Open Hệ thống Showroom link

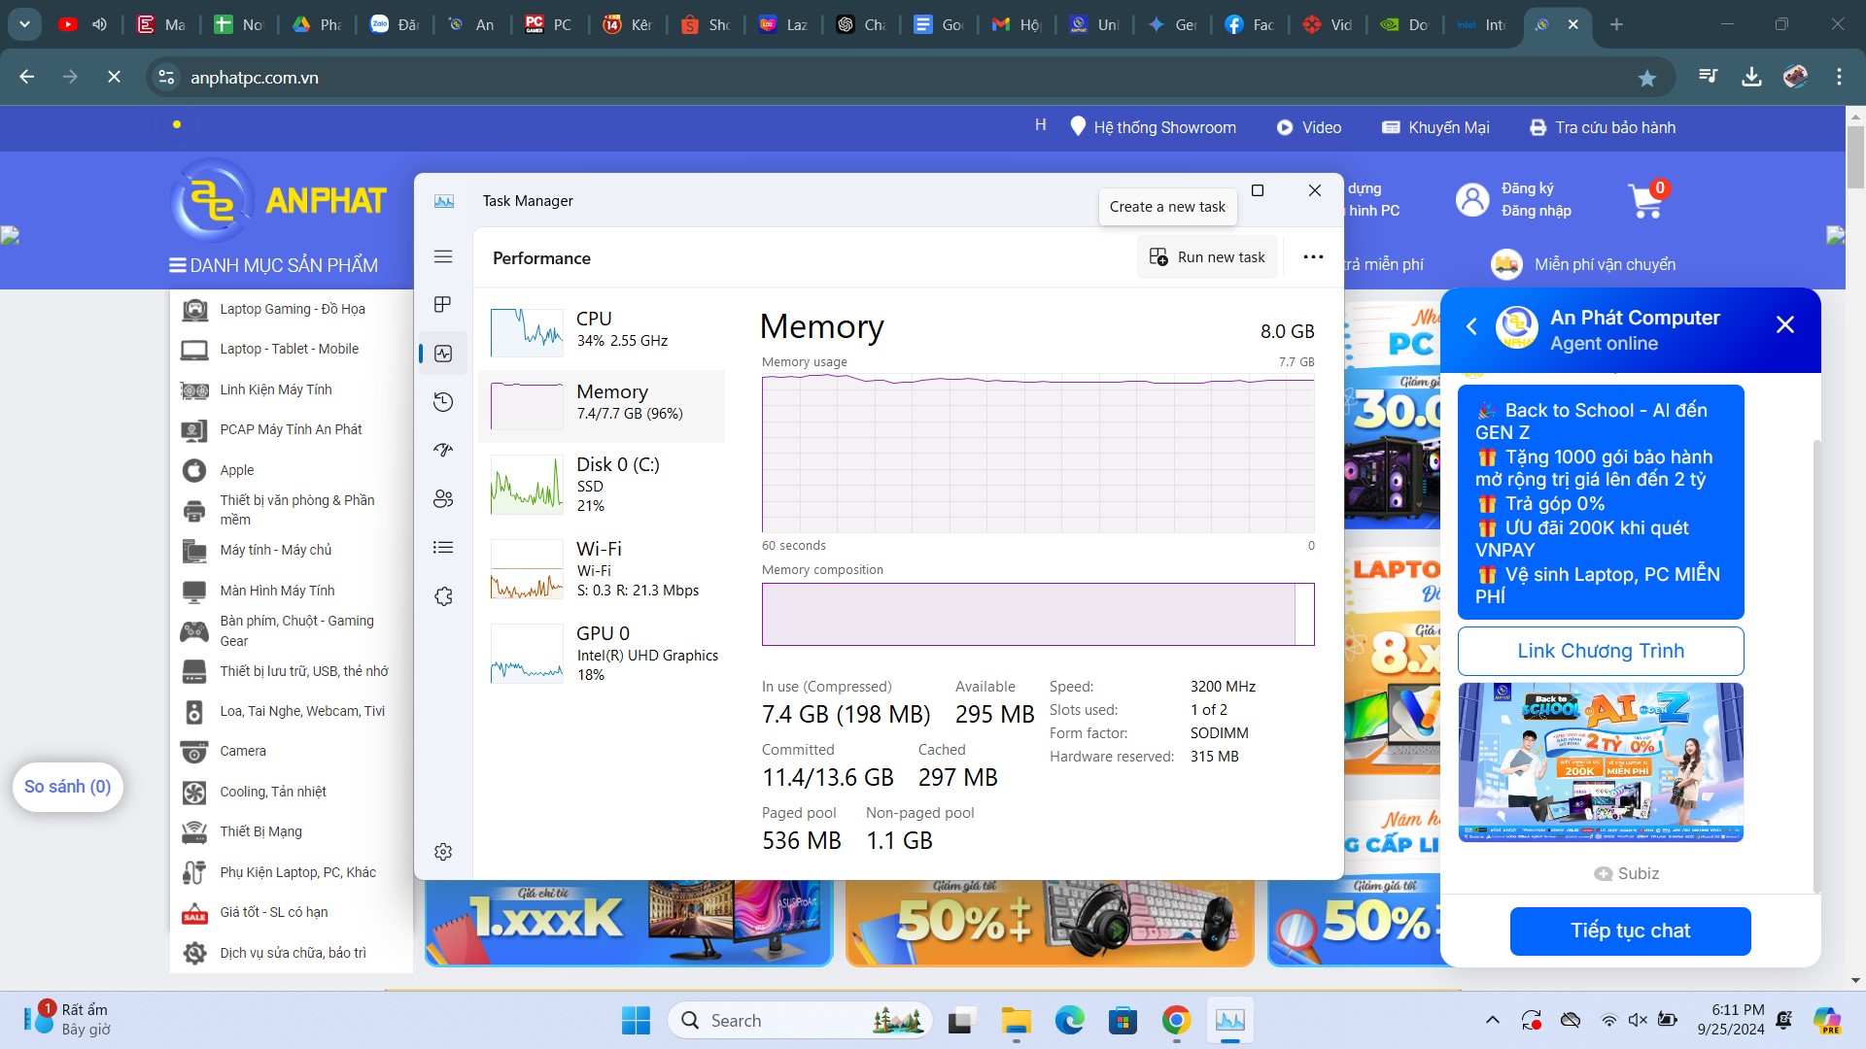tap(1153, 127)
